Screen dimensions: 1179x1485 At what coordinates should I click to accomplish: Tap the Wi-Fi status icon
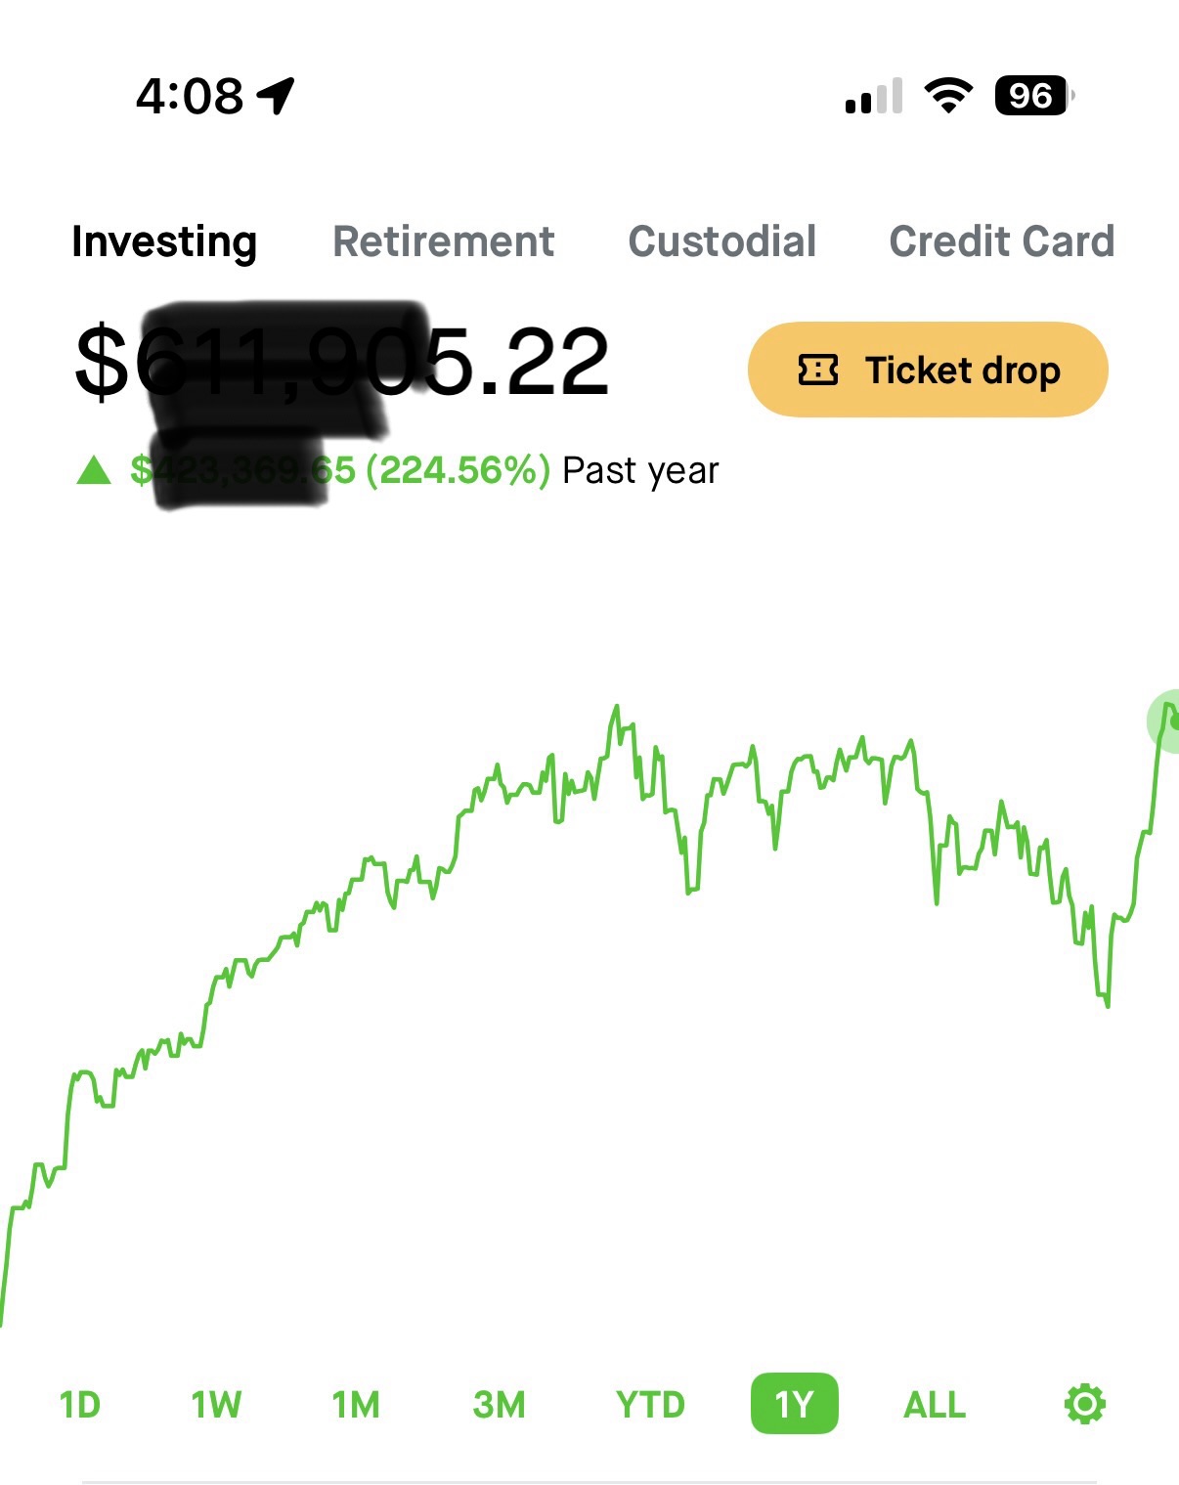coord(947,96)
